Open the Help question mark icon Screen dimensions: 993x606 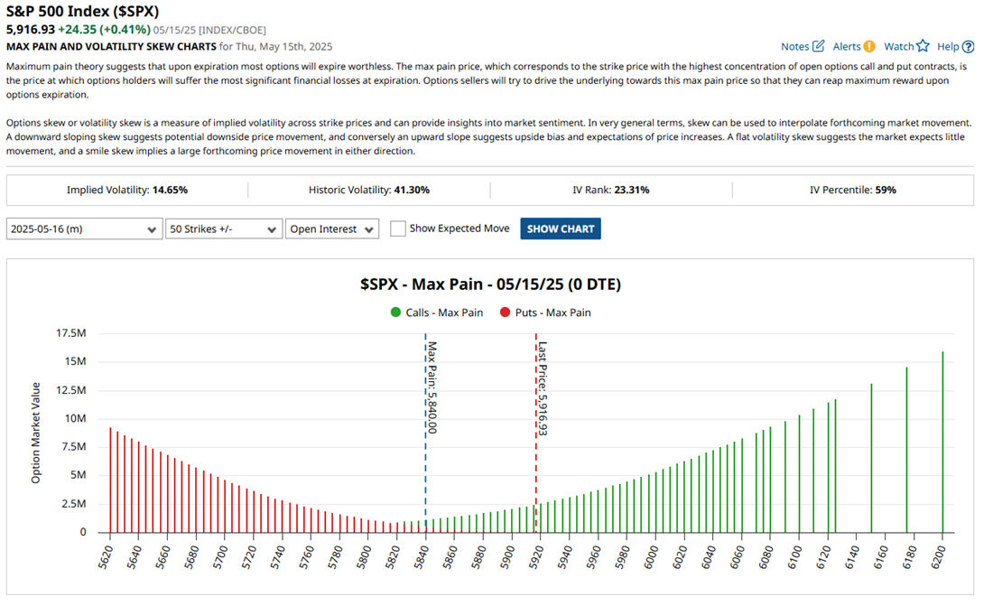tap(969, 47)
